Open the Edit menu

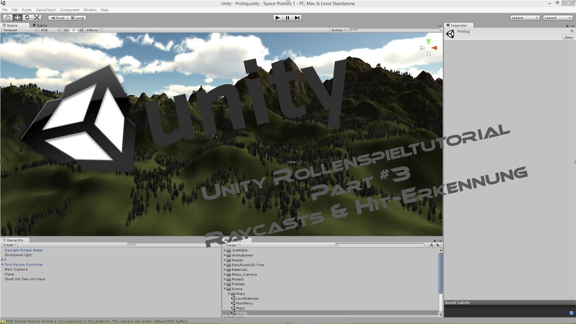point(14,10)
